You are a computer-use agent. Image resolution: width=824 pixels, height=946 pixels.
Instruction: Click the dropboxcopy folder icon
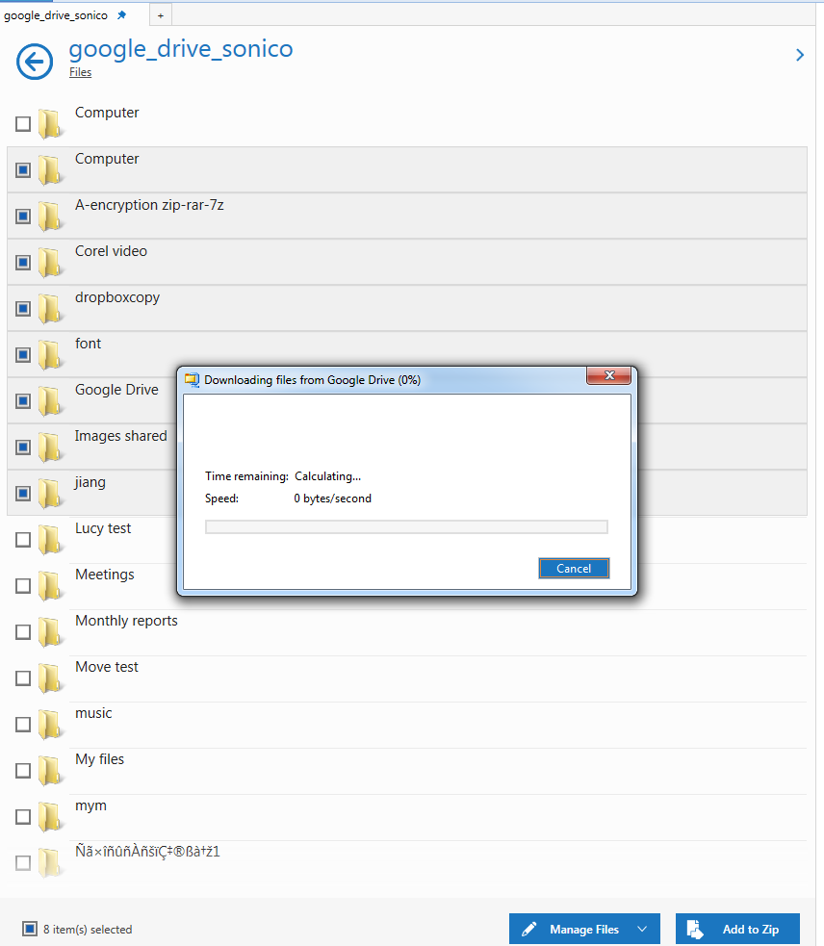tap(50, 308)
